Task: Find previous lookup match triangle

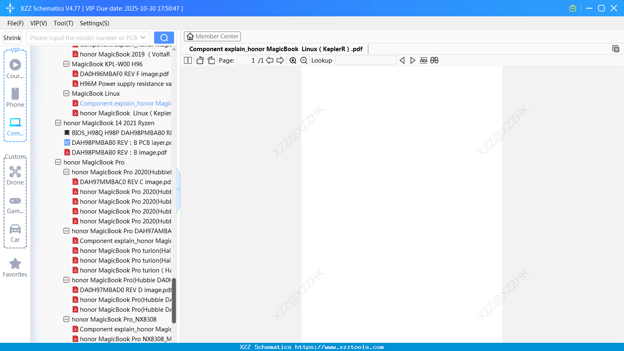Action: pyautogui.click(x=402, y=61)
